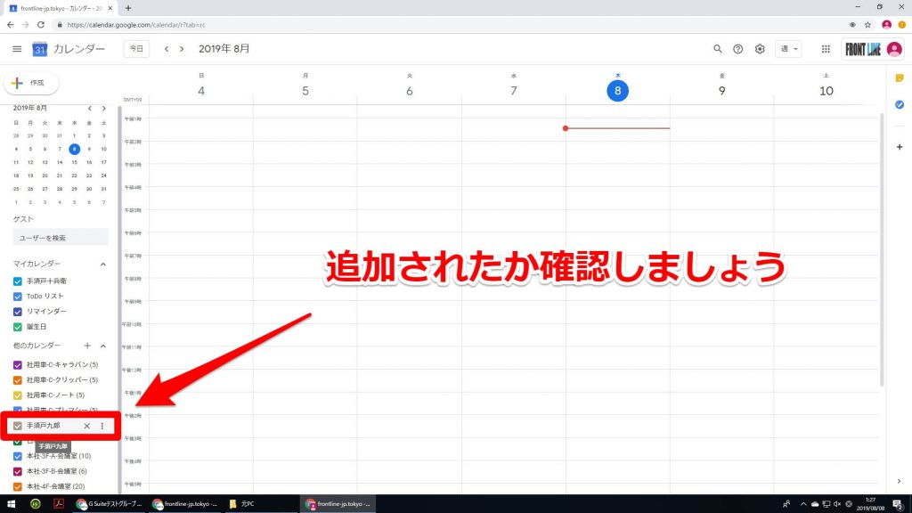Viewport: 912px width, 513px height.
Task: Collapse マイカレンダー section chevron
Action: [x=103, y=265]
